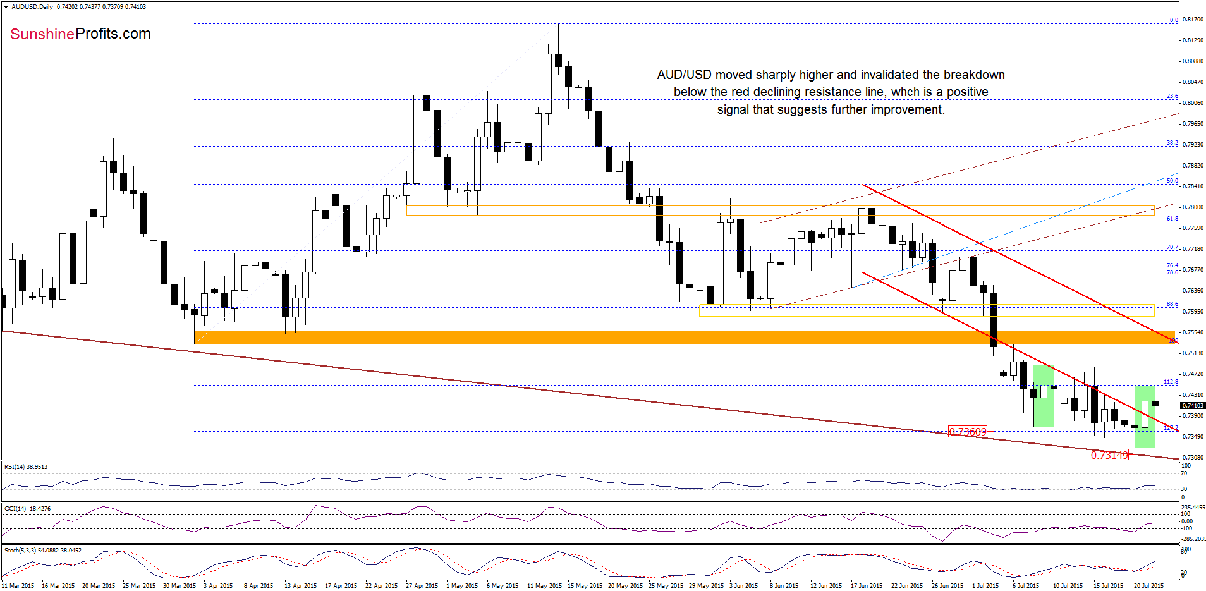Screen dimensions: 1206x591
Task: Click the 1 May 2015 date label
Action: [462, 586]
